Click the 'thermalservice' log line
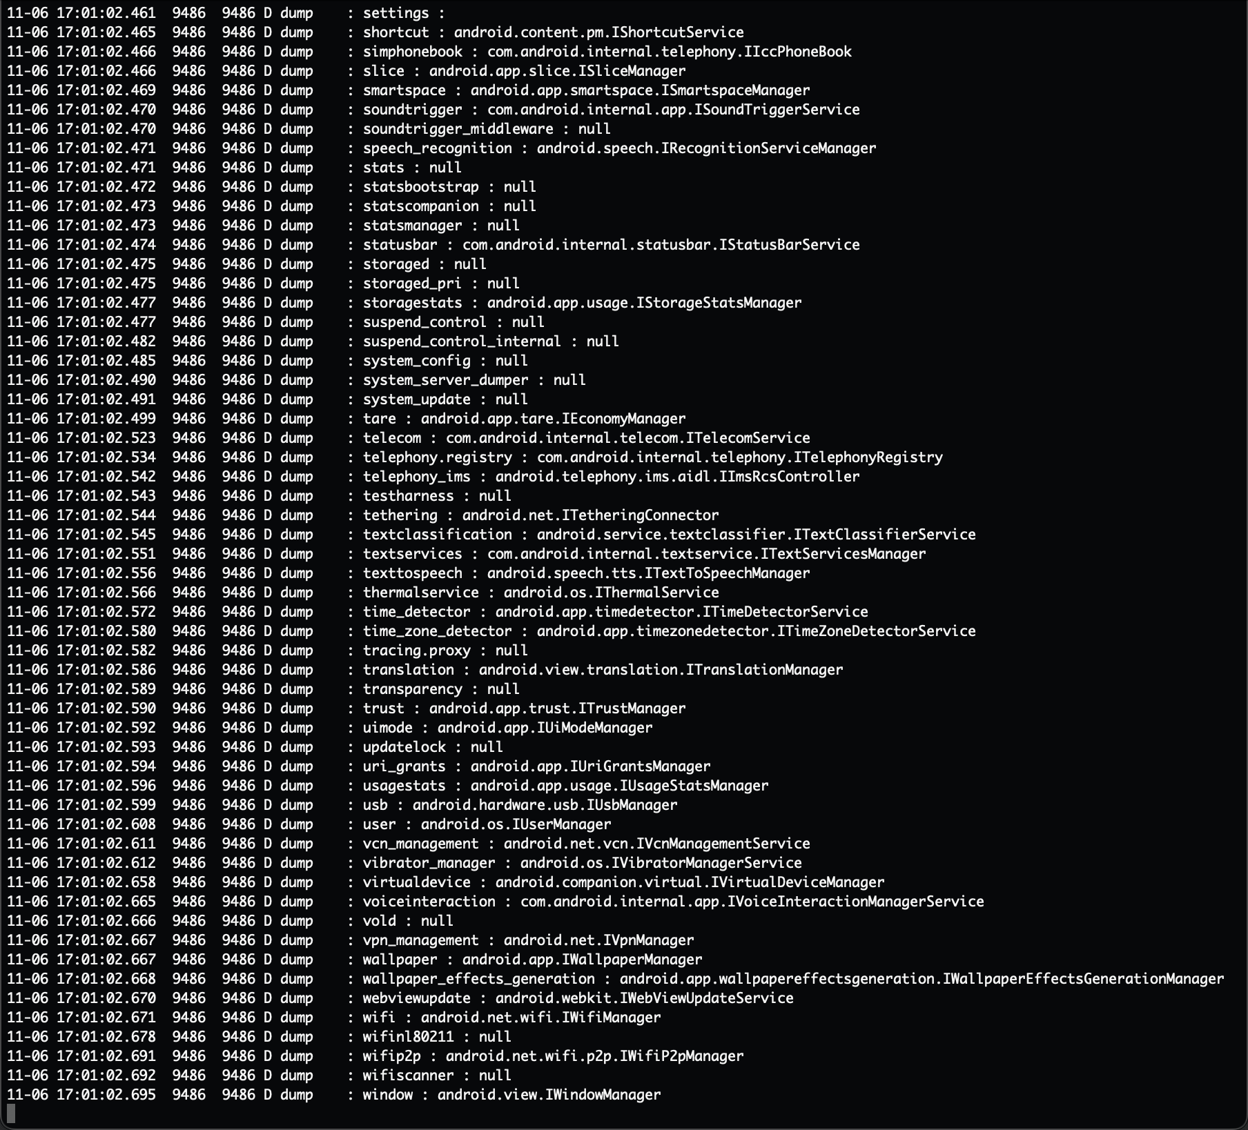 pos(363,593)
